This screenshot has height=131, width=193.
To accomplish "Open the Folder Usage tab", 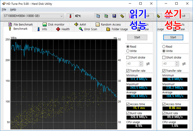I will (x=117, y=29).
